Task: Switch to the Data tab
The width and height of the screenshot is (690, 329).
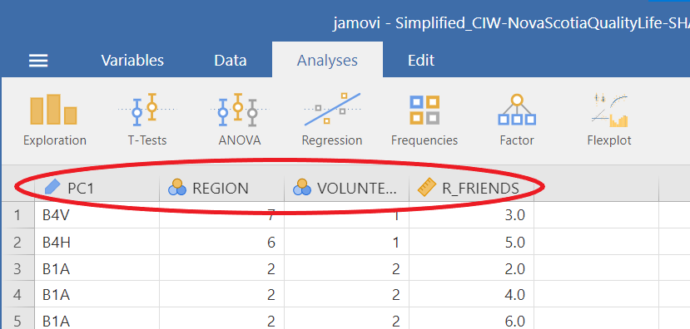Action: (x=231, y=60)
